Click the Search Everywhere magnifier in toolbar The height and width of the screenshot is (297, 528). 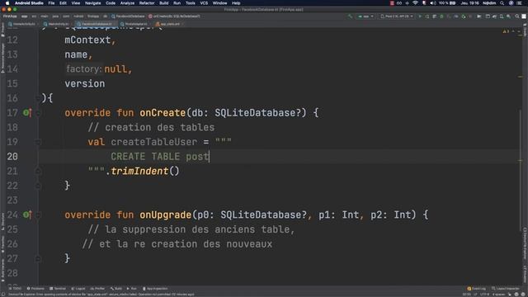click(x=517, y=16)
